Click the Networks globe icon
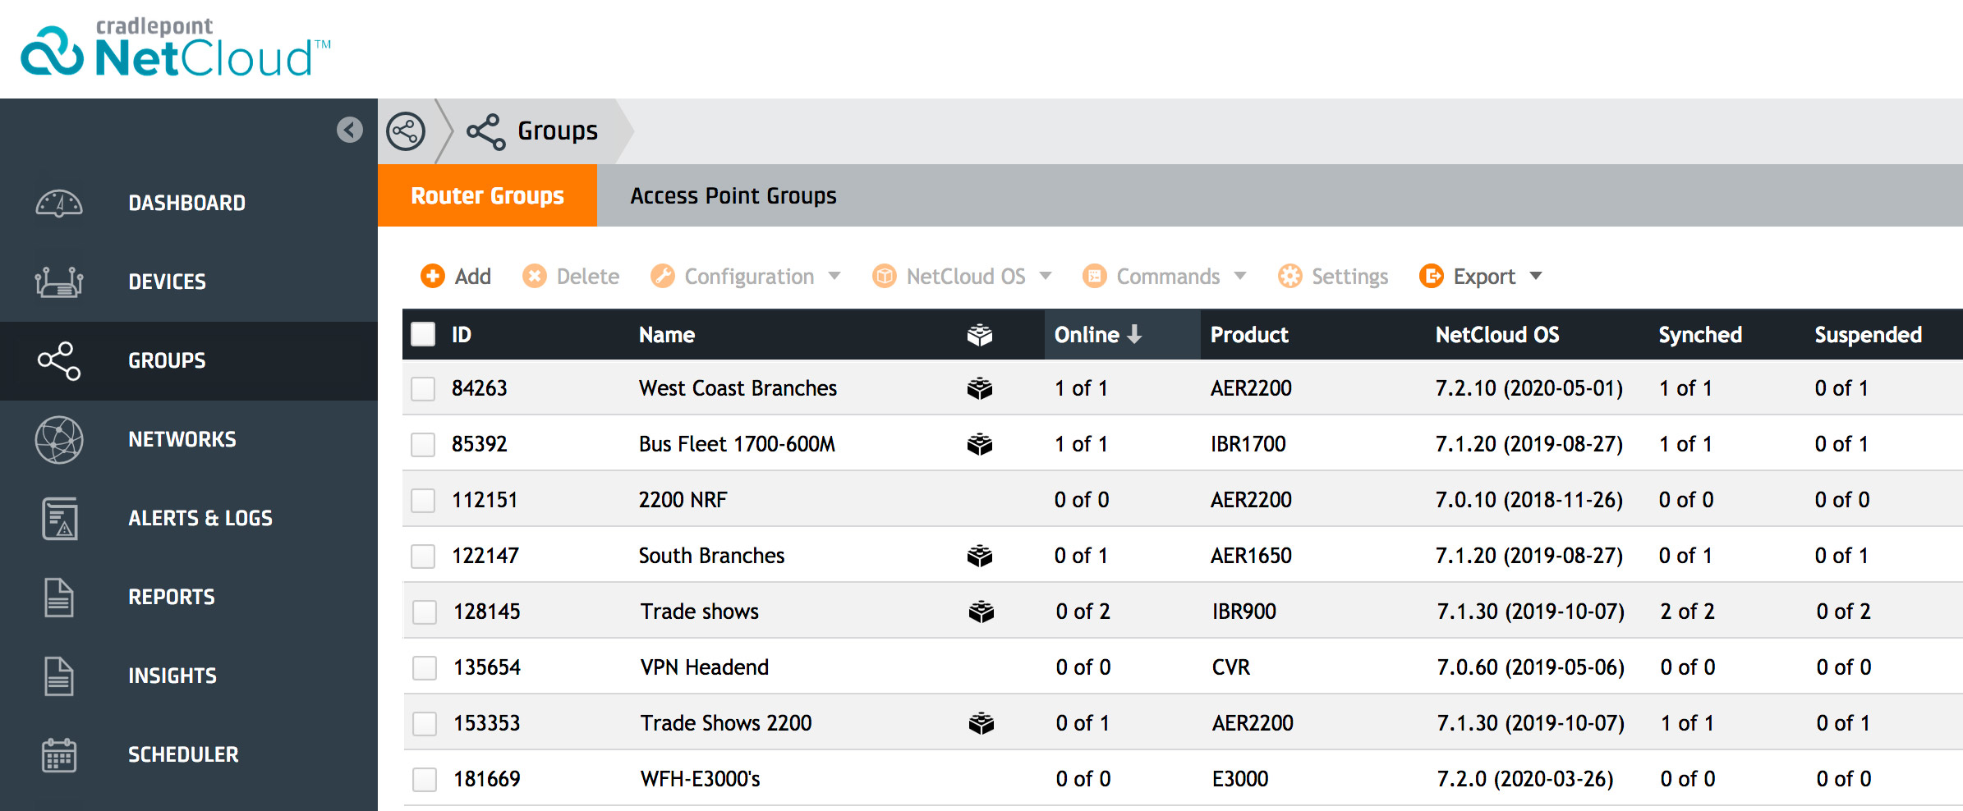 coord(59,440)
